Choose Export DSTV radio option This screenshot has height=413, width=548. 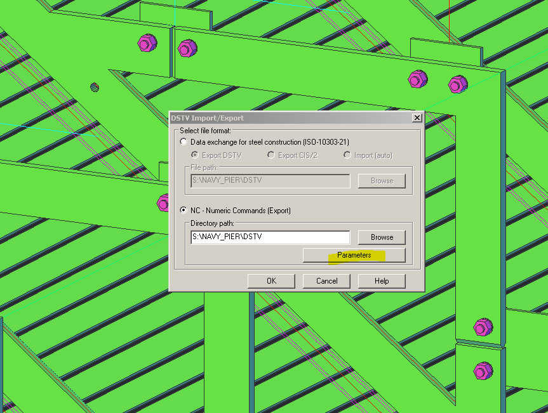click(x=195, y=155)
